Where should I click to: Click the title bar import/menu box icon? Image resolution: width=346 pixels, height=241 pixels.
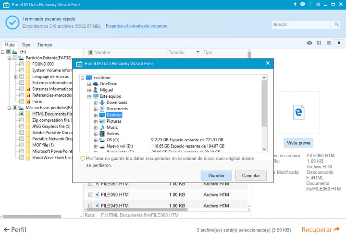tap(318, 4)
